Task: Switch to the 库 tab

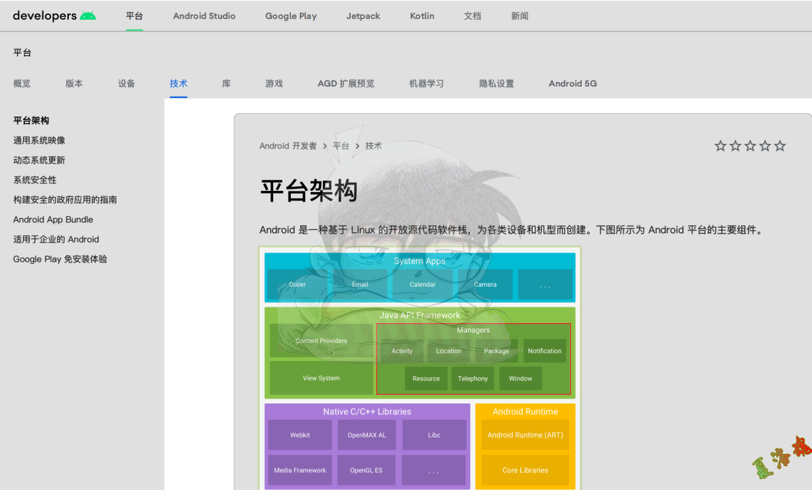Action: [x=225, y=83]
